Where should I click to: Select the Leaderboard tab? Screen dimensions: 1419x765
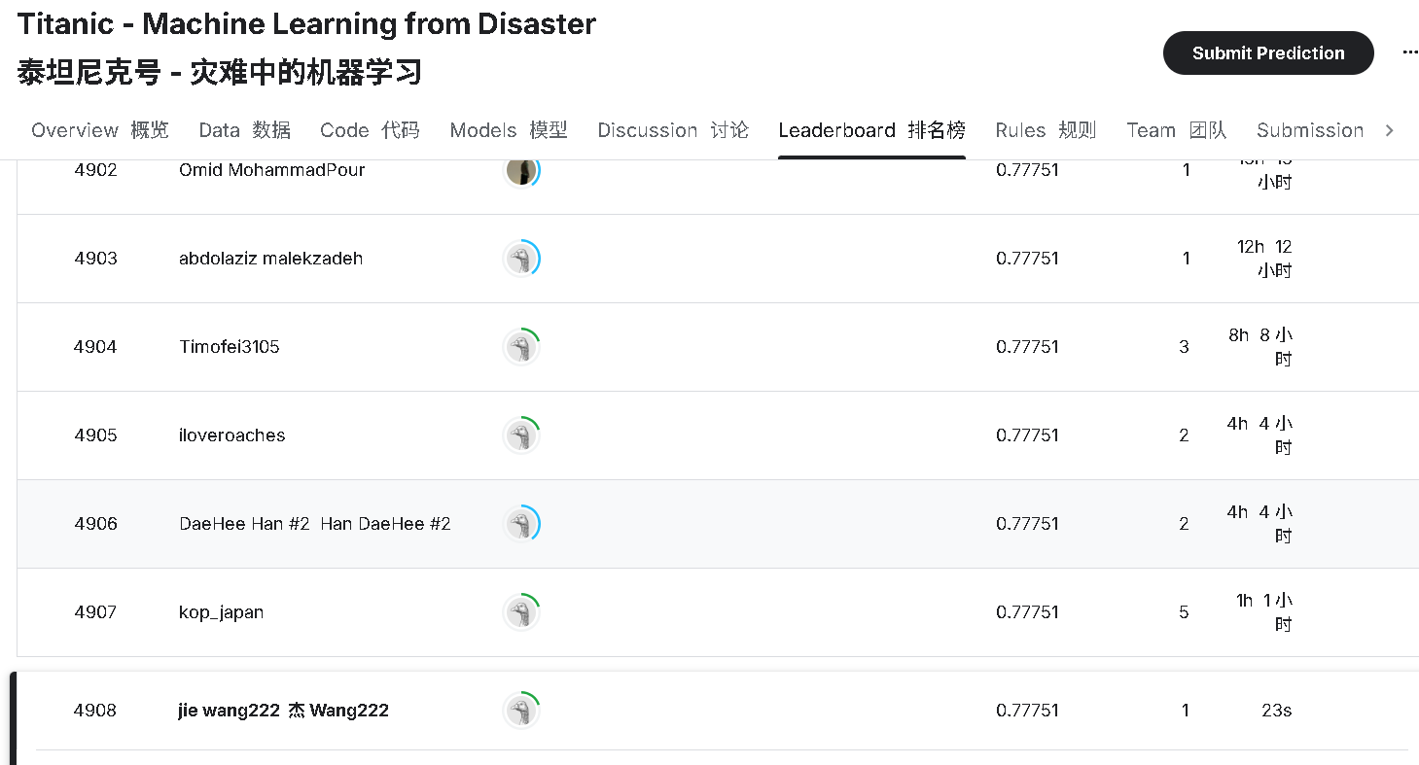click(x=871, y=130)
